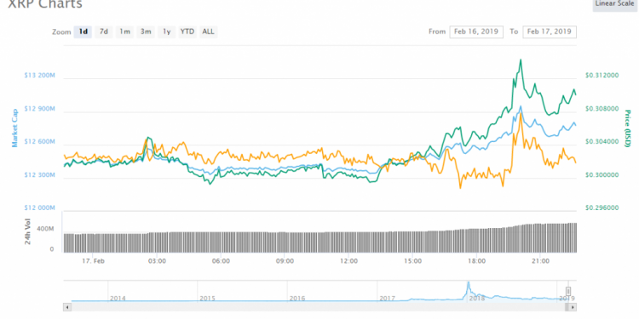Switch zoom to 7d
The image size is (639, 319).
coord(104,31)
